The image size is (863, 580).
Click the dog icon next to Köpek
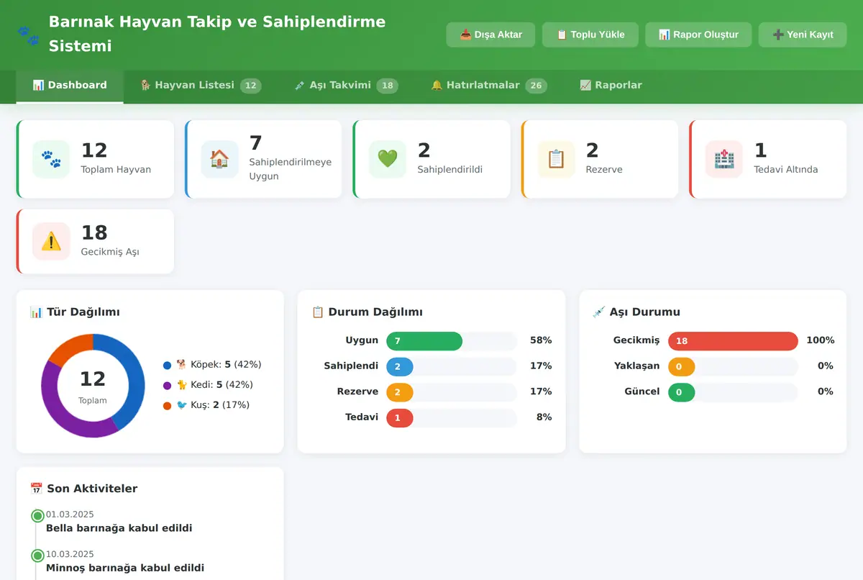coord(181,365)
